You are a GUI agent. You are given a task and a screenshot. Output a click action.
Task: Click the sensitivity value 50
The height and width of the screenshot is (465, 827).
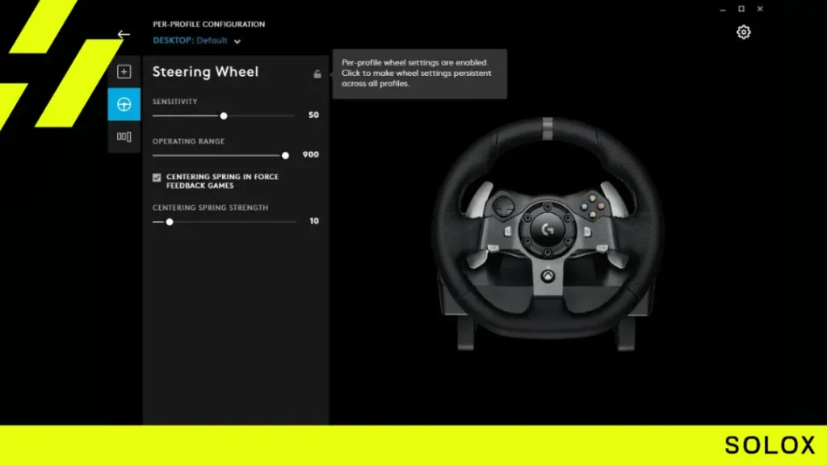tap(313, 115)
